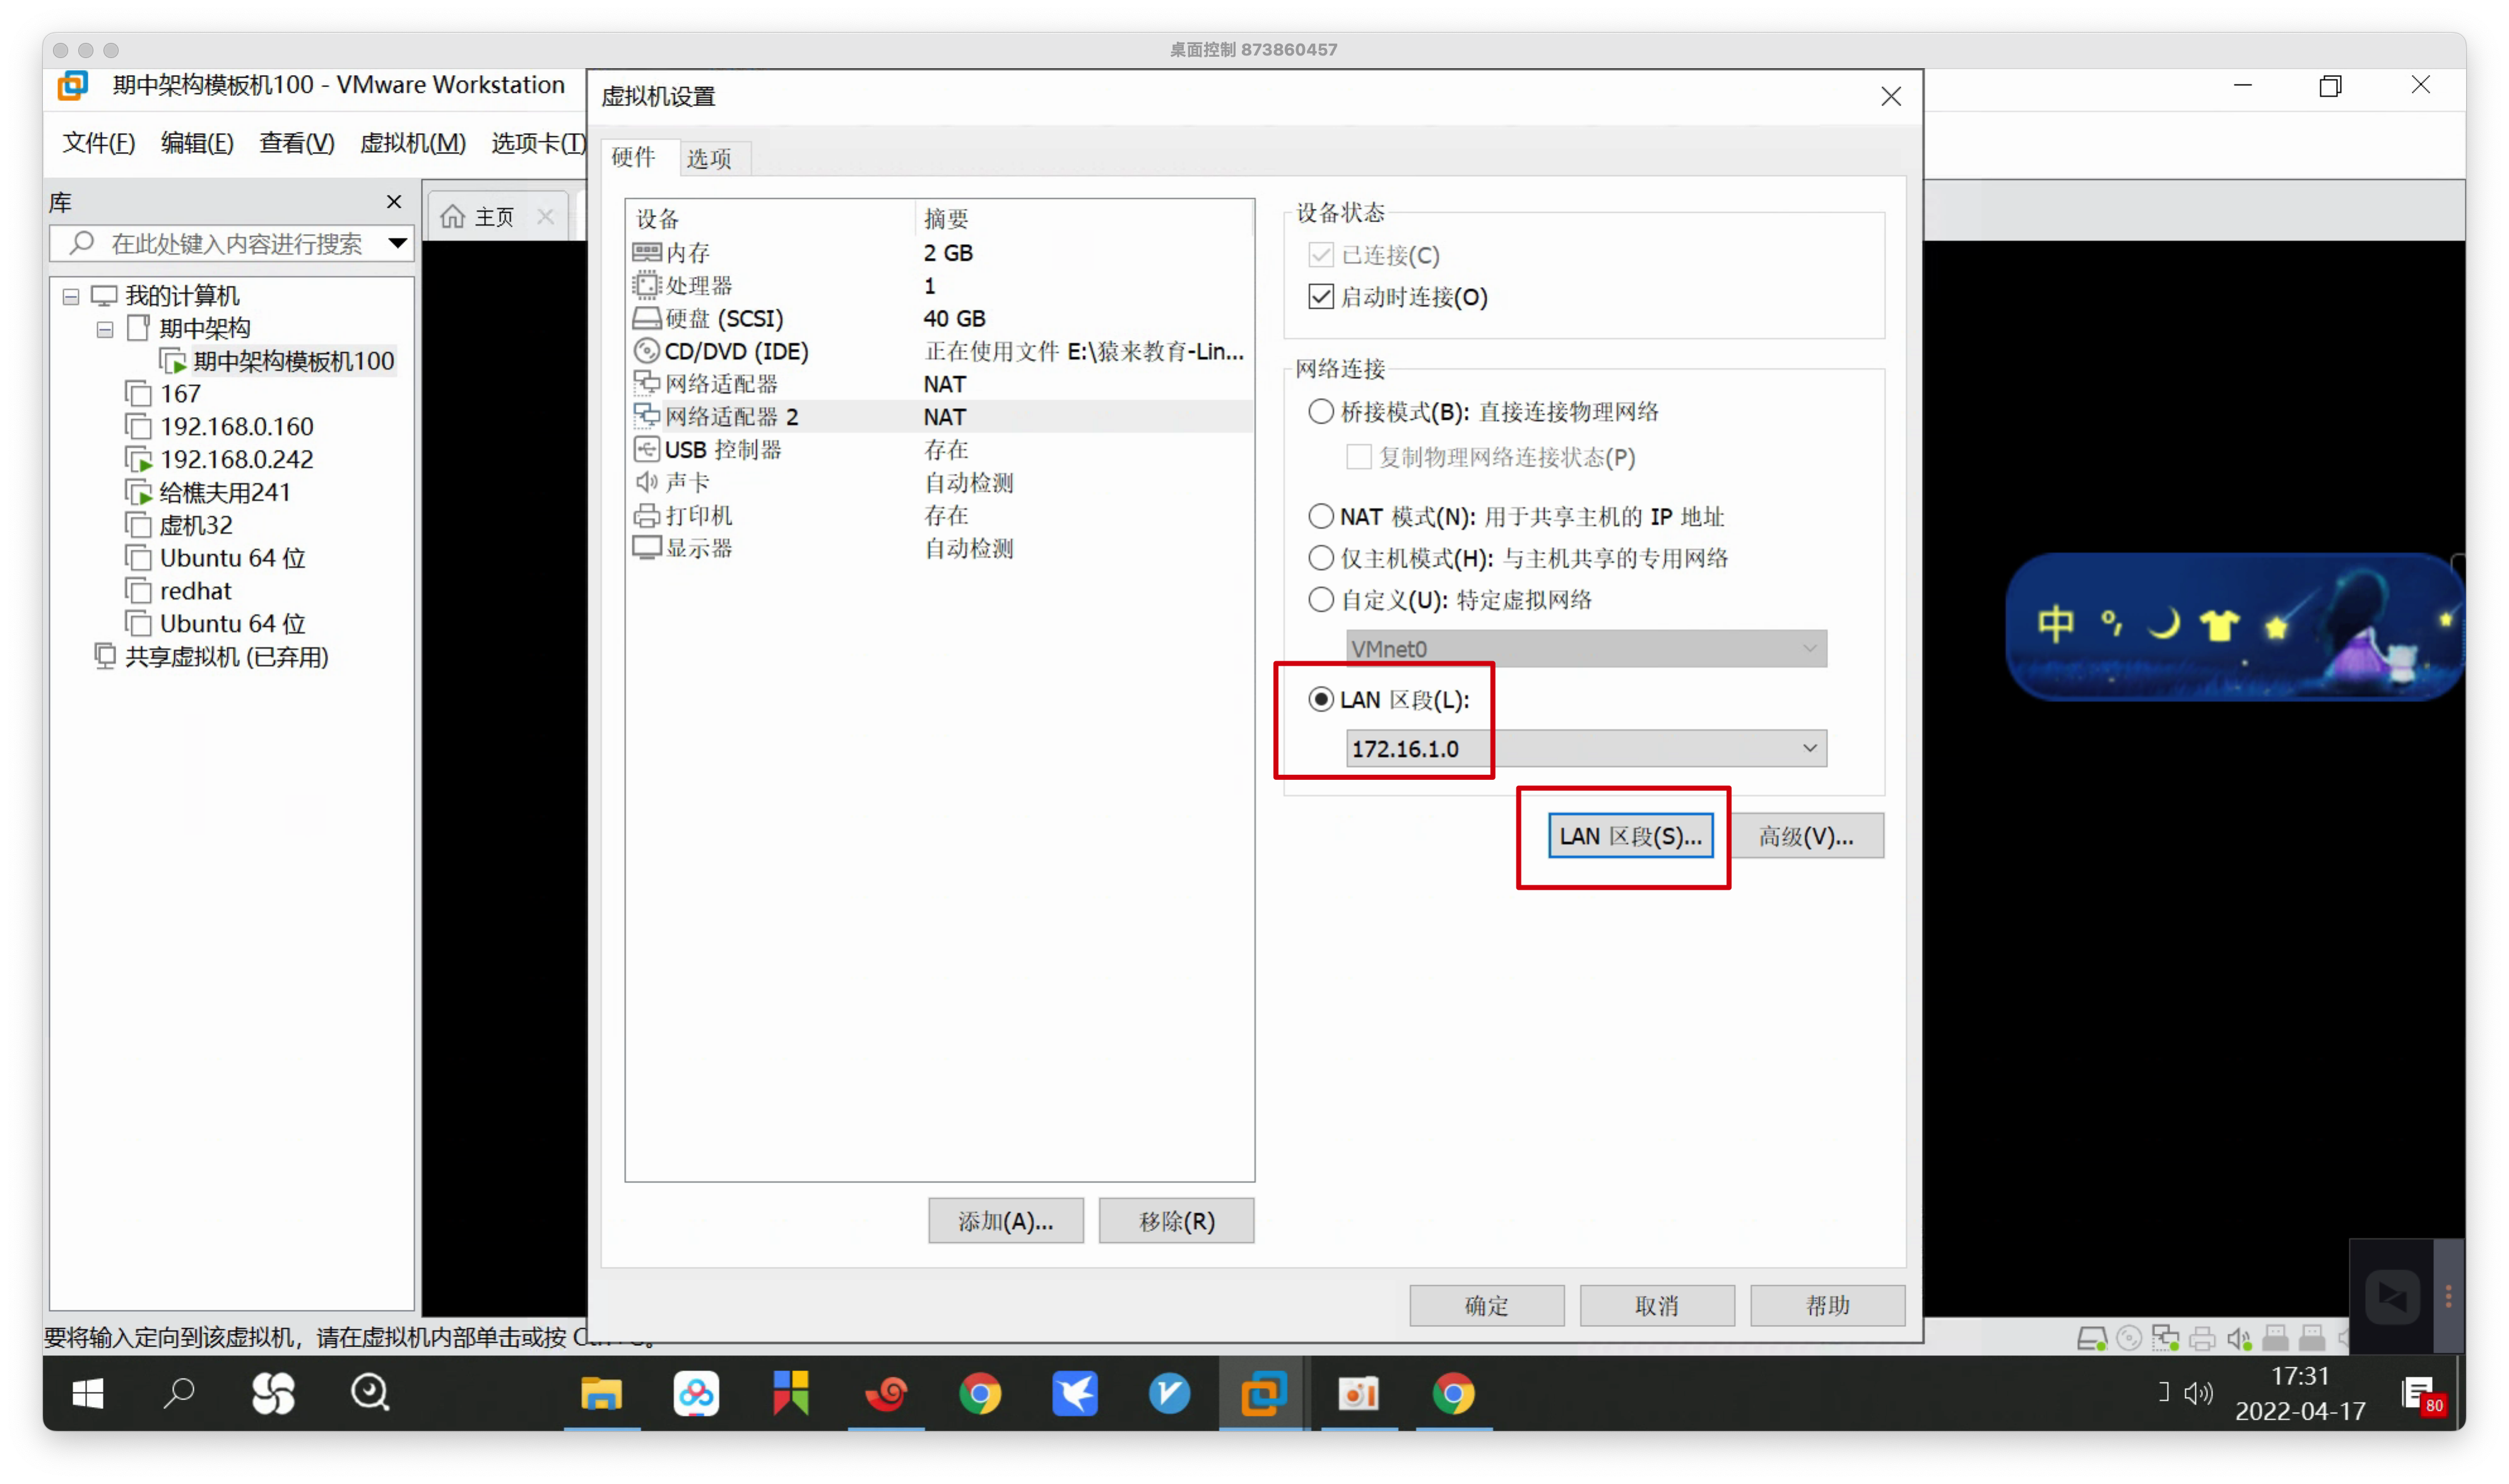Click the LAN 区段(S)... button
The width and height of the screenshot is (2509, 1484).
tap(1630, 836)
